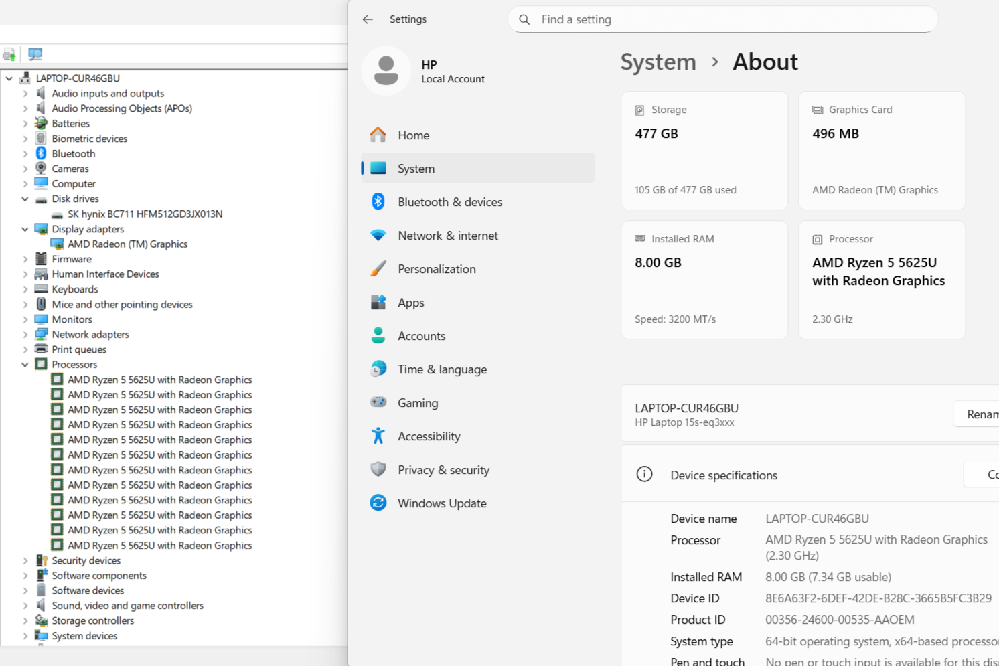Click the Device ID value text
The width and height of the screenshot is (999, 666).
[x=878, y=598]
